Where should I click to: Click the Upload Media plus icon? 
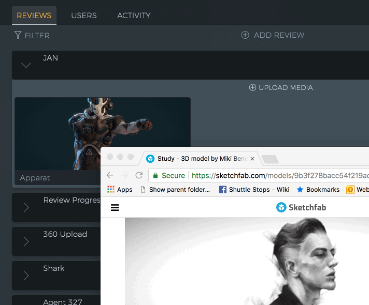tap(252, 87)
